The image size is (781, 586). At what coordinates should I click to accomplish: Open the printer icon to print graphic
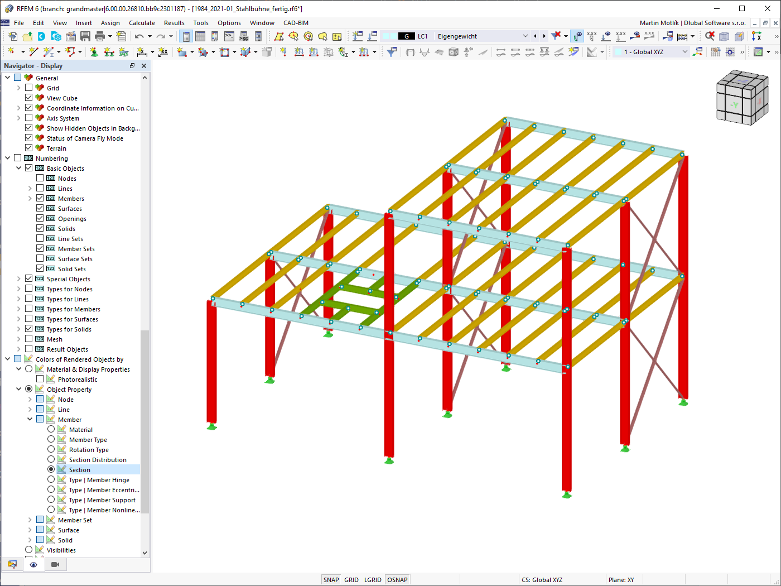tap(100, 36)
